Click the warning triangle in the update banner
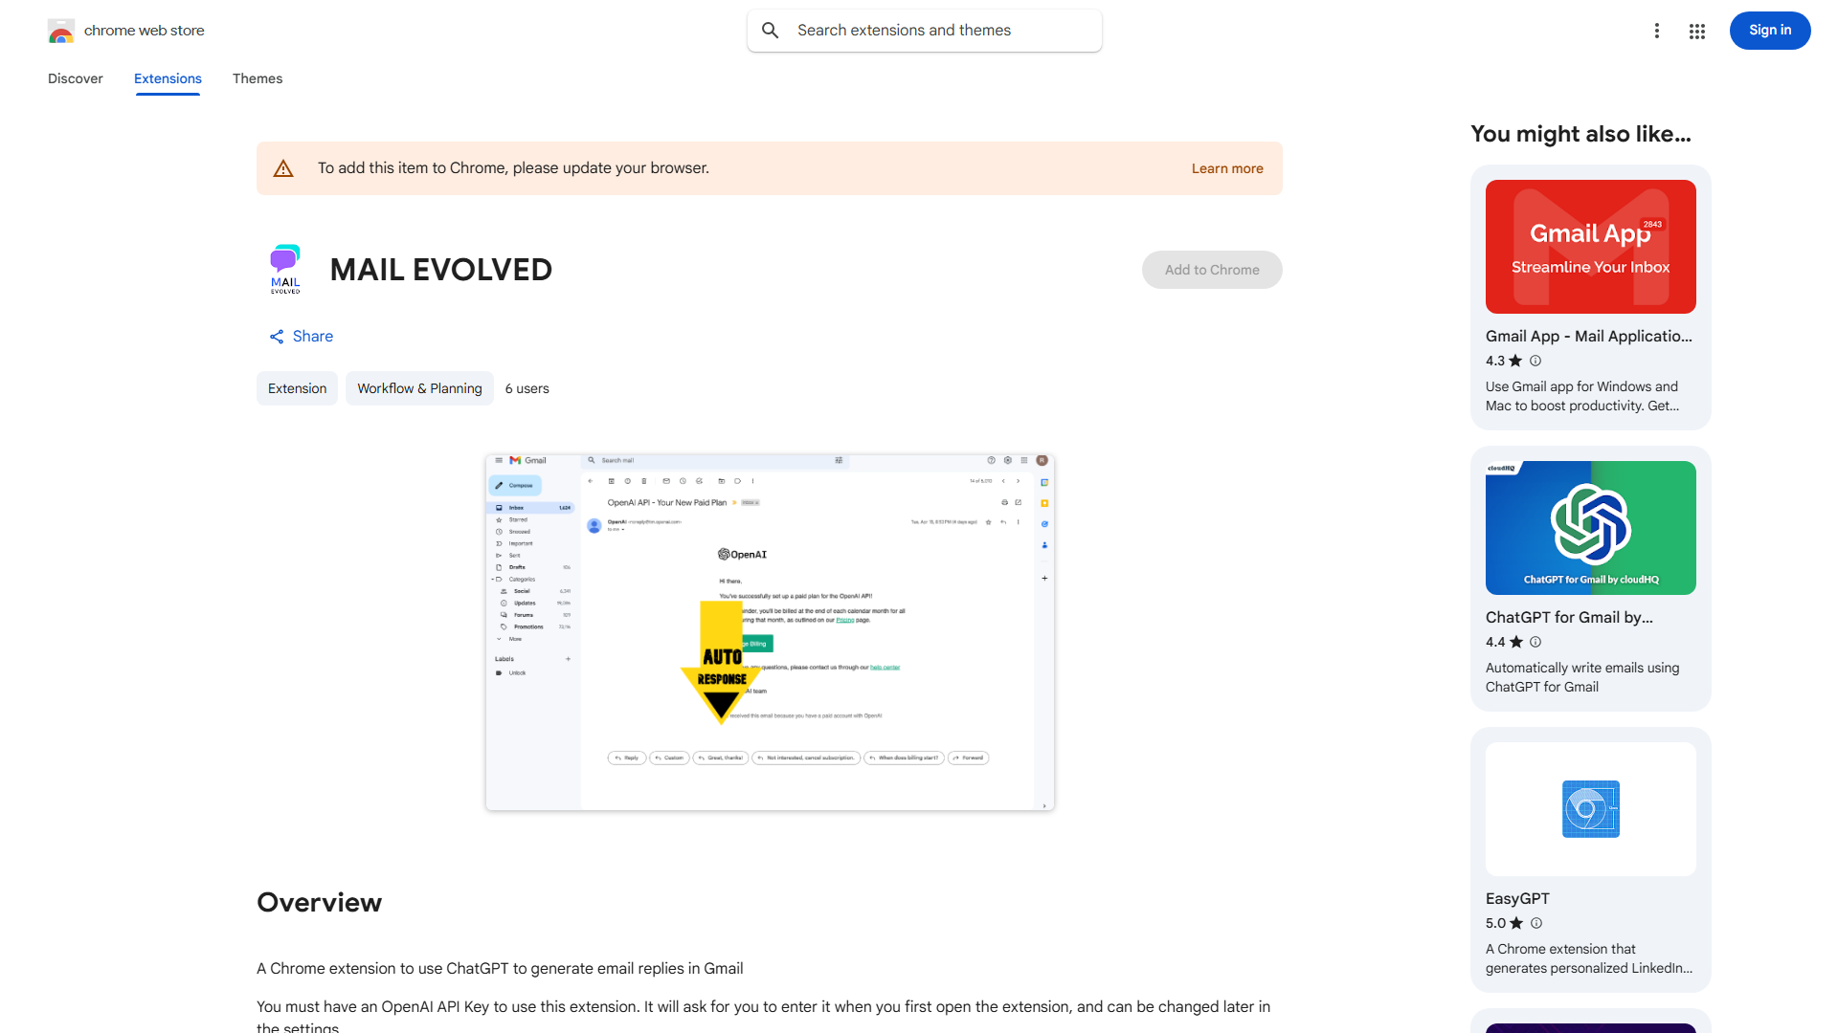The width and height of the screenshot is (1838, 1033). click(283, 167)
